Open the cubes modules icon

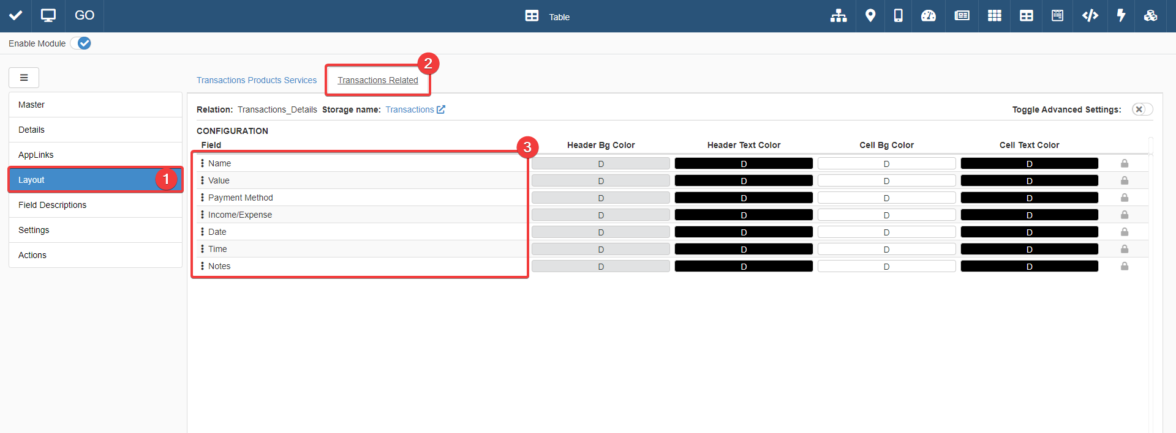pyautogui.click(x=1150, y=16)
